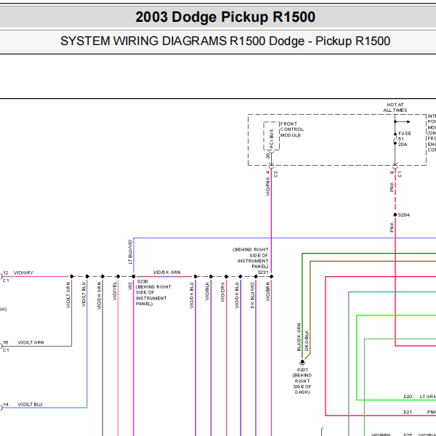Viewport: 436px width, 436px height.
Task: Select the 'FUSE 51 20A' label
Action: (x=405, y=139)
